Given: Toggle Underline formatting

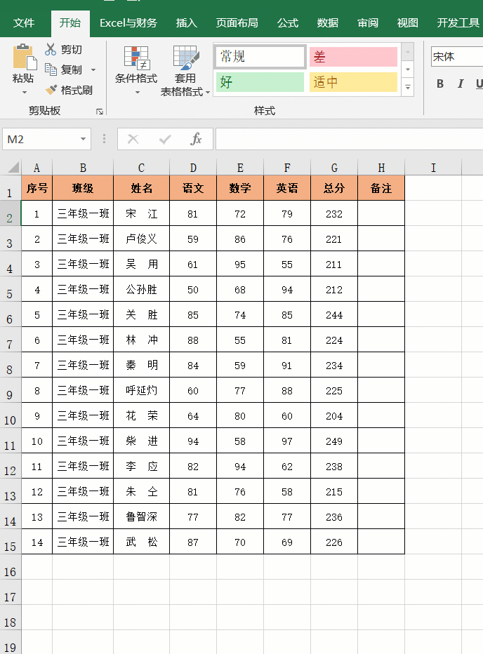Looking at the screenshot, I should point(479,84).
